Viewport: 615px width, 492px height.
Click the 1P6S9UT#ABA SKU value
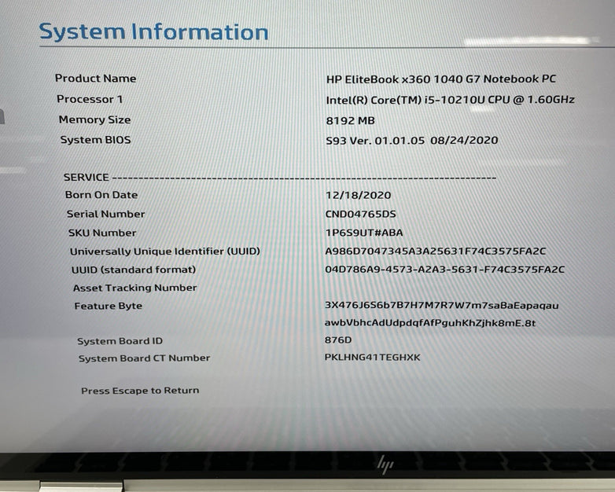pyautogui.click(x=364, y=233)
